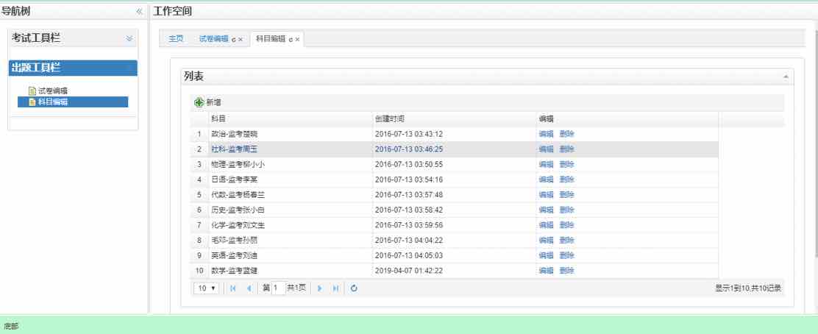This screenshot has width=818, height=334.
Task: Edit the 日语 subject row
Action: (x=546, y=180)
